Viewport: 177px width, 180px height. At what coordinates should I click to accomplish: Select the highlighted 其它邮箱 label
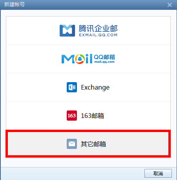pyautogui.click(x=93, y=144)
